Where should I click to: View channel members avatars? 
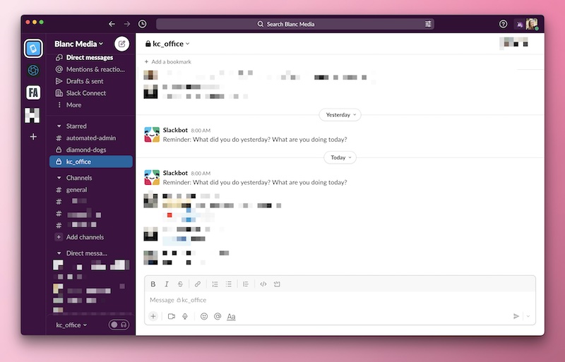tap(514, 44)
